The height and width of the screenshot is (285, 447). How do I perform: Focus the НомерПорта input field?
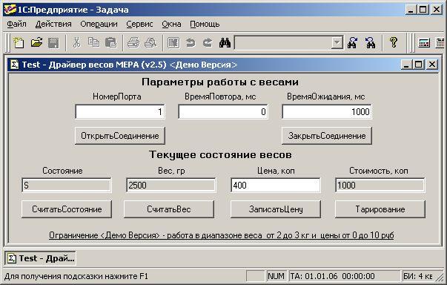tap(120, 111)
